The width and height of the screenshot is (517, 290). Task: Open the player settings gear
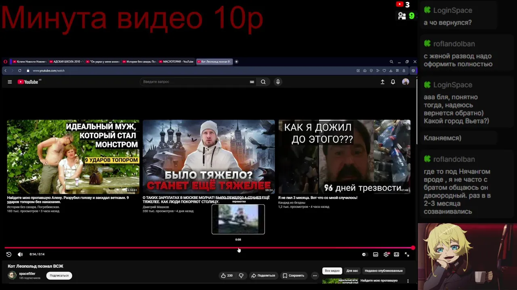tap(386, 254)
